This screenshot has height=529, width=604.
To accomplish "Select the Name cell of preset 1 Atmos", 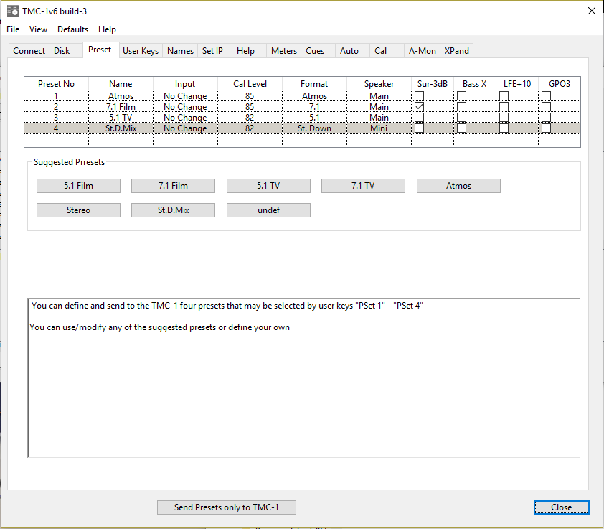I will point(121,96).
